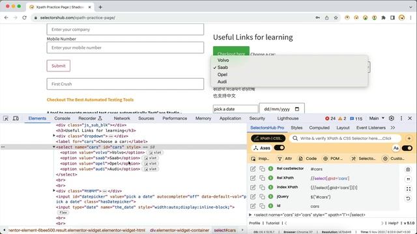This screenshot has height=234, width=417.
Task: Click the XPath | CSS mode toggle
Action: click(268, 138)
